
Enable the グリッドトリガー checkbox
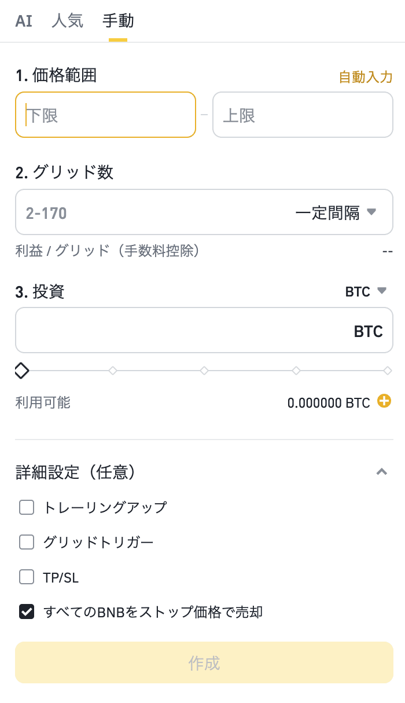point(27,542)
